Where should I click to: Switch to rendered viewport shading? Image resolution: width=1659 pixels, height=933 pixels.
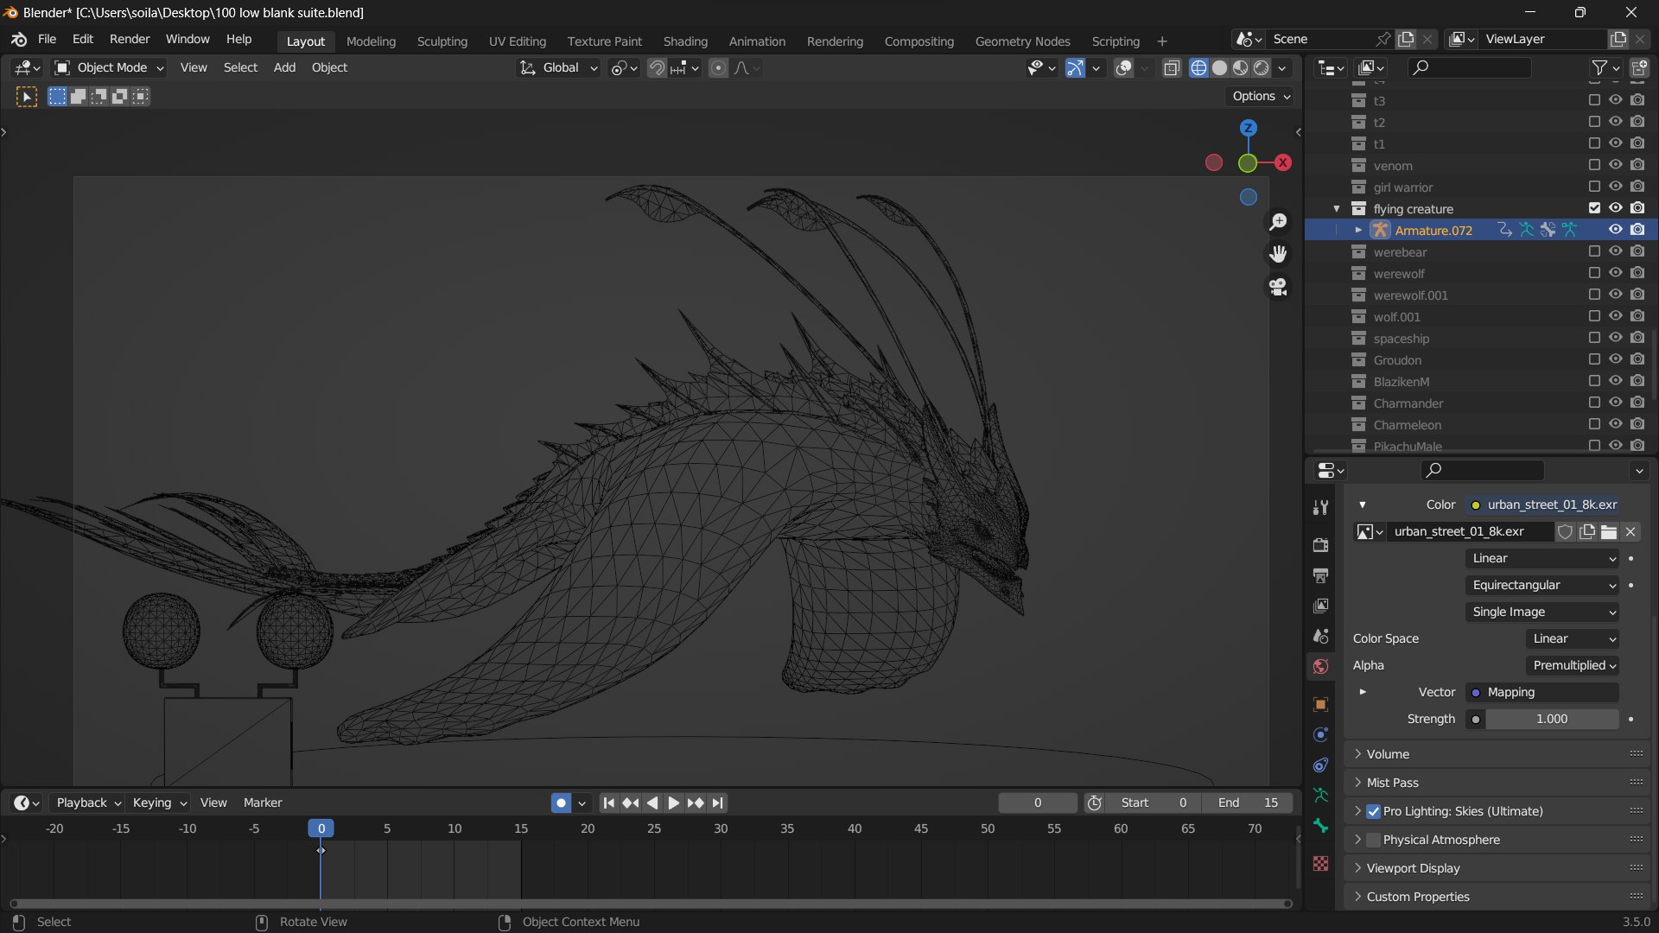tap(1262, 68)
